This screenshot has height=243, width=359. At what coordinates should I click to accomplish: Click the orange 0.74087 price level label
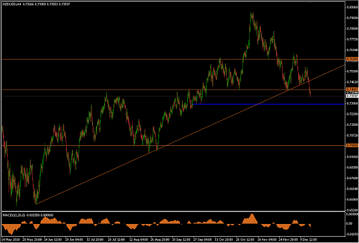(x=352, y=89)
